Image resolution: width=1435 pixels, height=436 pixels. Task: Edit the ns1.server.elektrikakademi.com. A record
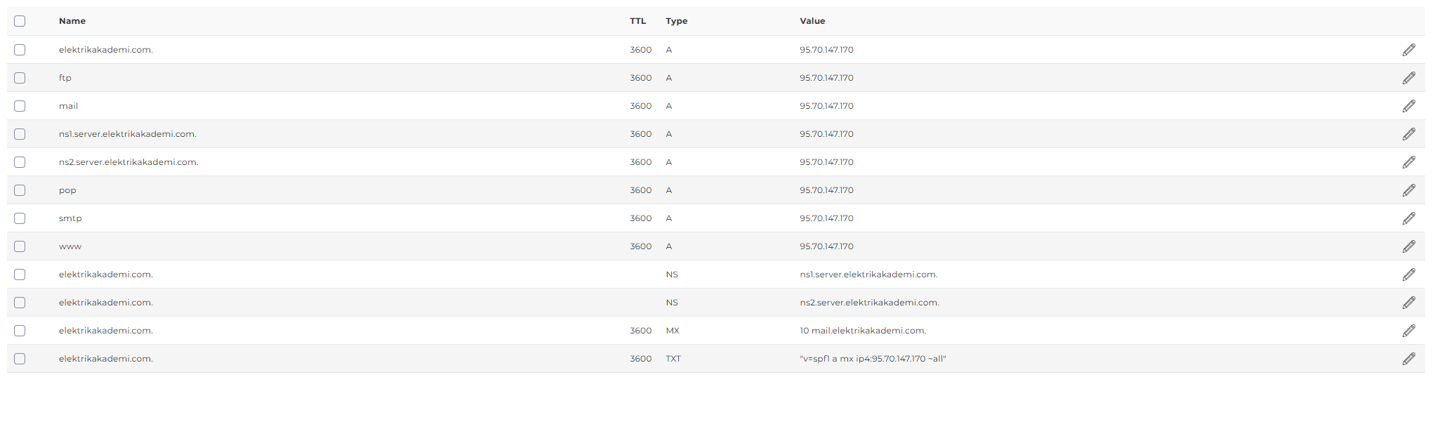pyautogui.click(x=1408, y=134)
